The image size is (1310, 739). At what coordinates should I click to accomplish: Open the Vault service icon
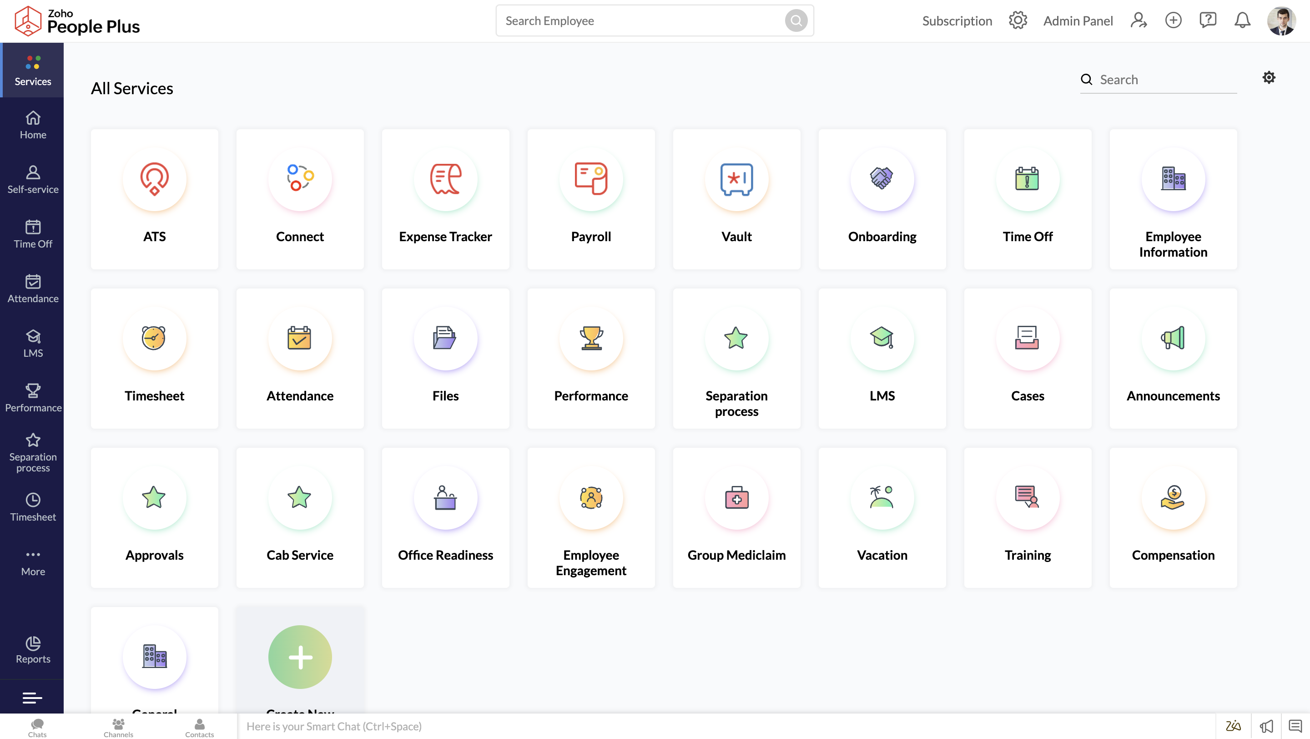(x=736, y=179)
